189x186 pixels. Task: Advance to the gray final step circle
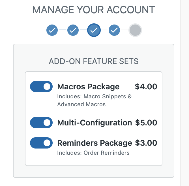tap(135, 30)
